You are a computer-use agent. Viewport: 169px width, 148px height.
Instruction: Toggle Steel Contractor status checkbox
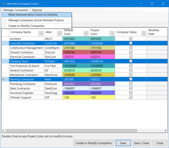click(x=131, y=88)
